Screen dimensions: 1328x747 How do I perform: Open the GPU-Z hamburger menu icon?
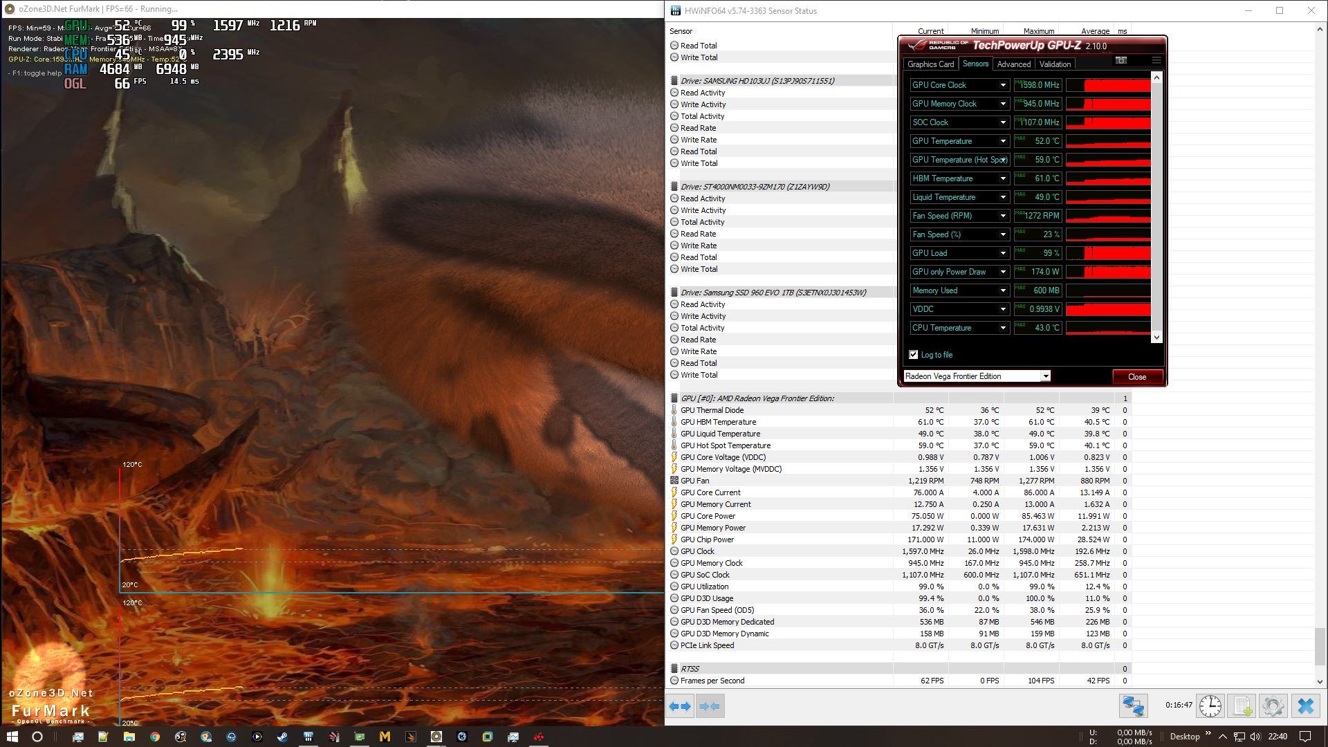(x=1156, y=61)
